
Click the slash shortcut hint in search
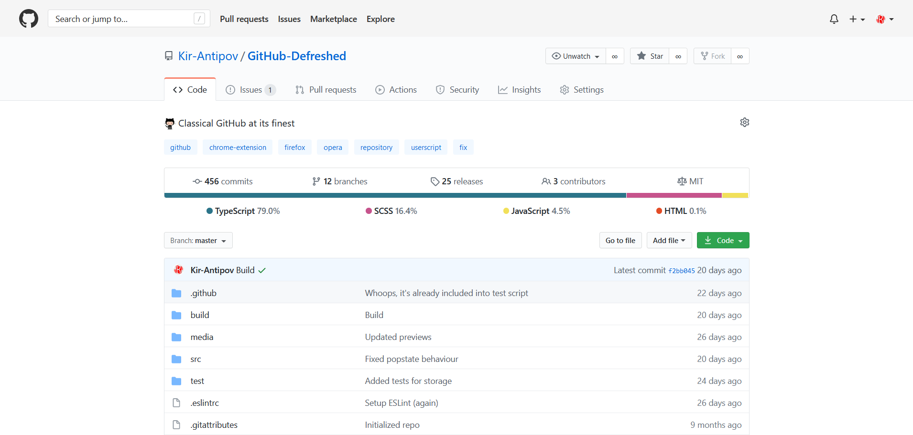point(199,19)
